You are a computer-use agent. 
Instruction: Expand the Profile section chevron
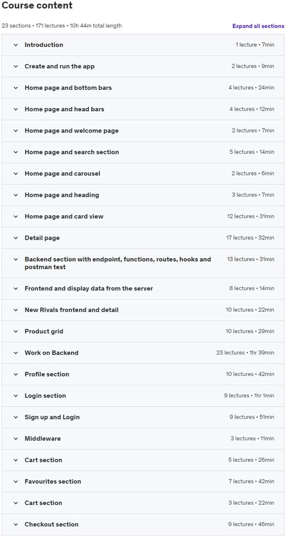[16, 374]
